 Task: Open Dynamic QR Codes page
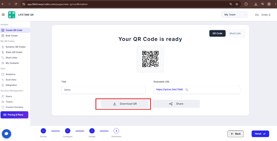click(x=15, y=47)
